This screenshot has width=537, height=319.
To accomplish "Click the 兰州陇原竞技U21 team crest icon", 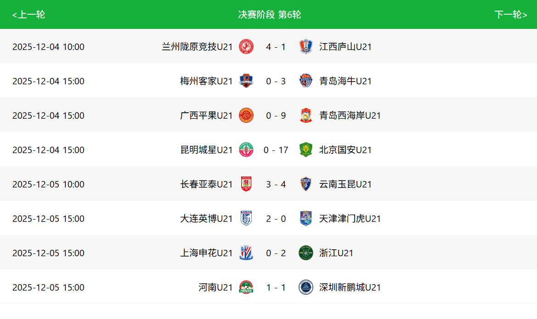I will [246, 47].
